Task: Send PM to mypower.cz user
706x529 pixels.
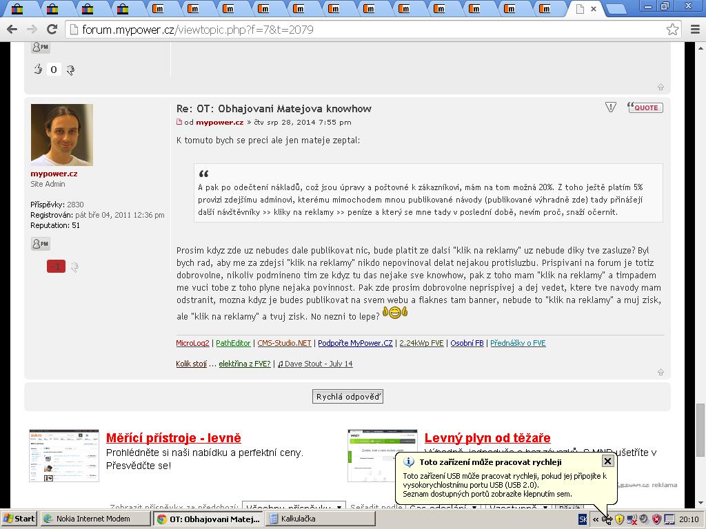Action: click(x=41, y=244)
